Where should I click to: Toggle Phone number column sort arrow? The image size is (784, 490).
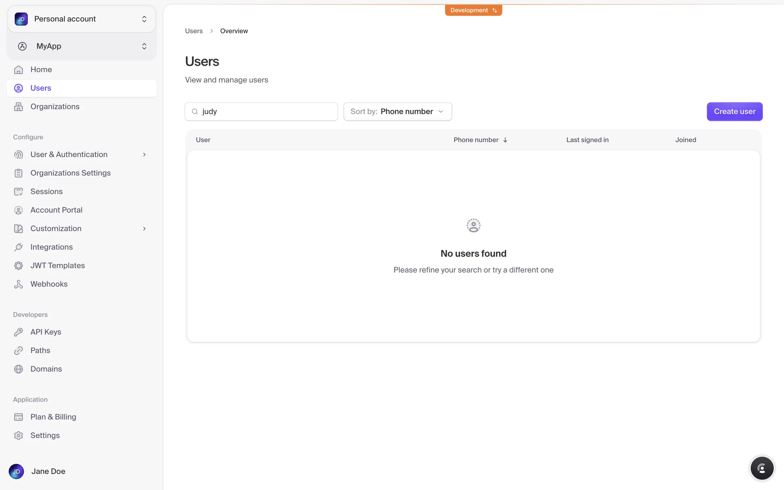coord(505,140)
